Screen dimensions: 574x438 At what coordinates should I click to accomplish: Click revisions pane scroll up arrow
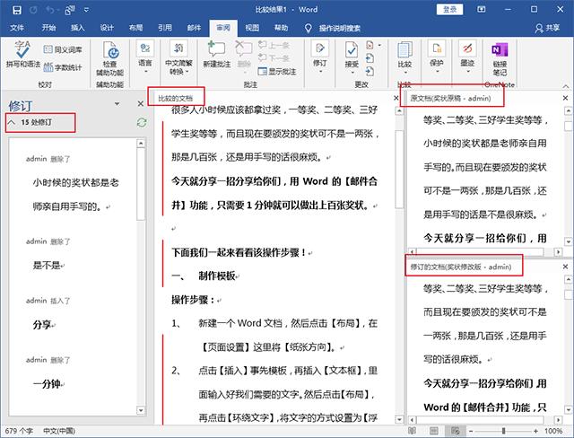141,144
